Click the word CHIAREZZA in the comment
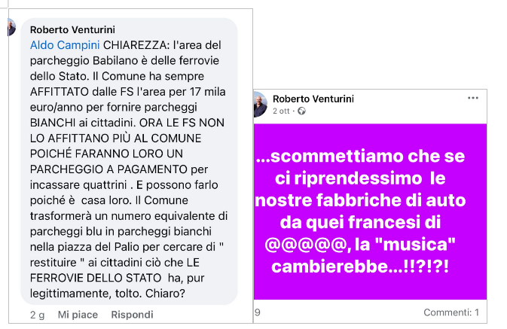Viewport: 507px width, 329px height. click(x=136, y=45)
